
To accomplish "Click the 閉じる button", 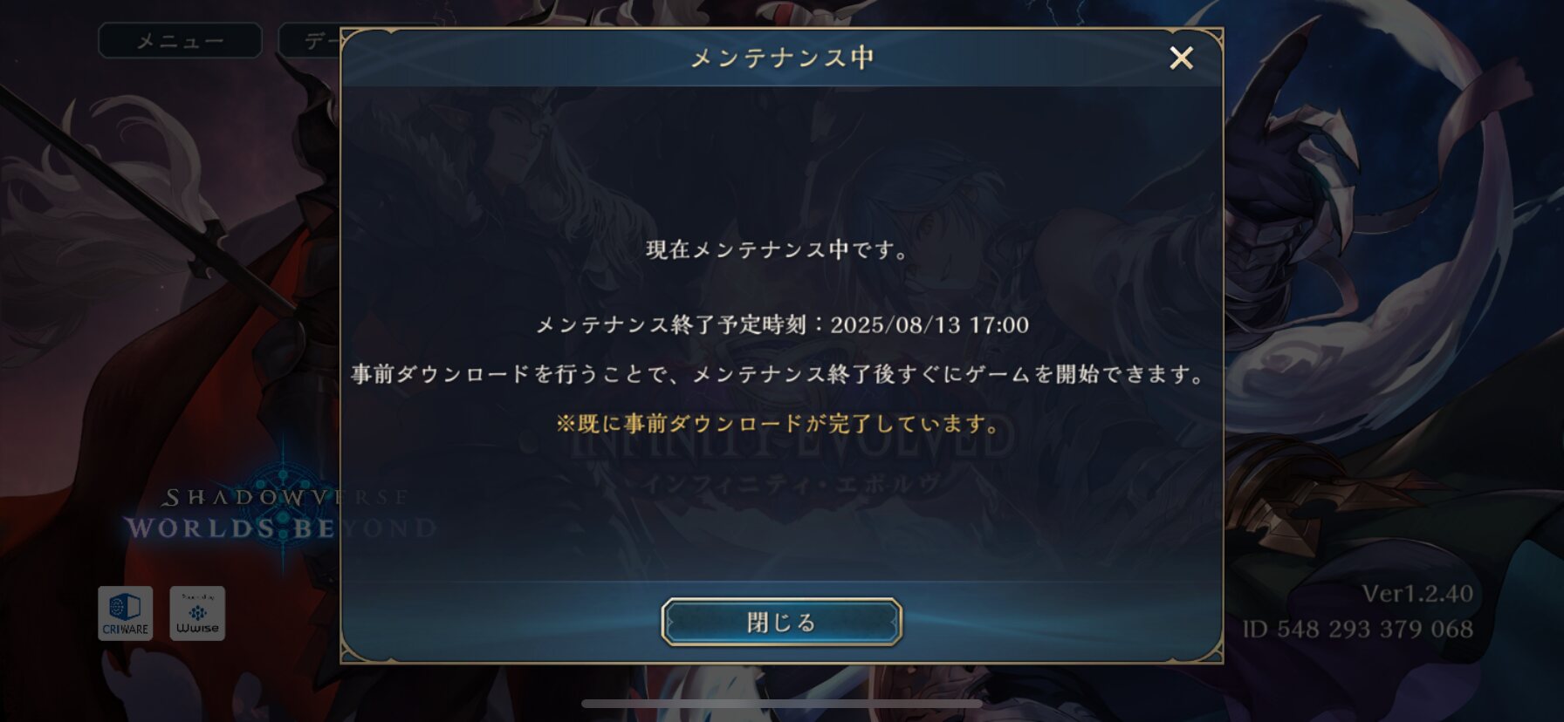I will 781,622.
